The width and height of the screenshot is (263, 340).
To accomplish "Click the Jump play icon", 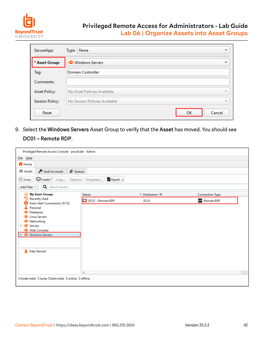I will click(21, 179).
